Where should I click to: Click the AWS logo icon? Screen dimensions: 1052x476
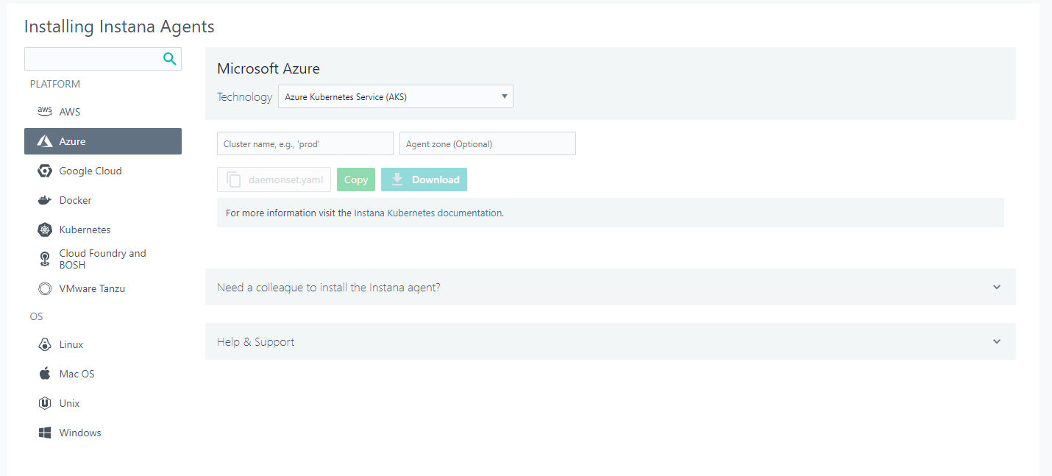45,112
